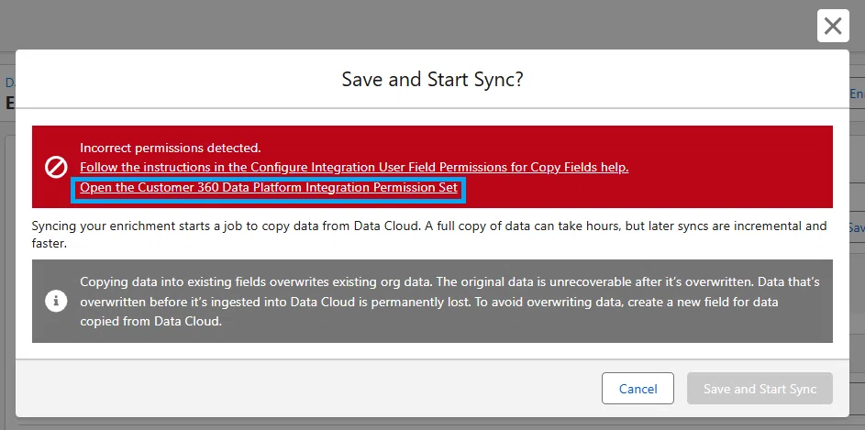
Task: Click the 'Syncing your enrichment starts a job' paragraph
Action: point(429,235)
